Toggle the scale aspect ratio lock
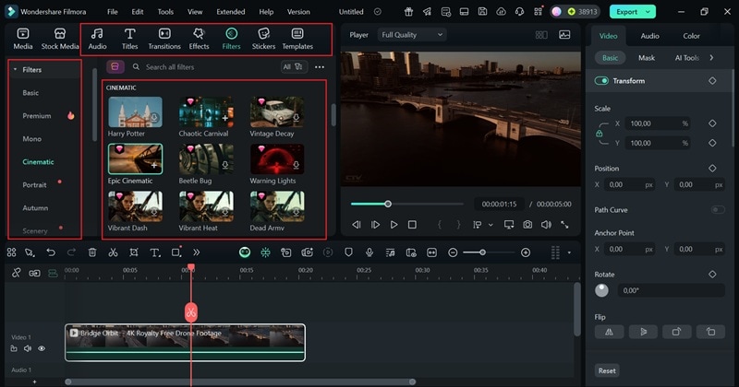739x387 pixels. pos(599,133)
